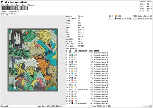The height and width of the screenshot is (108, 153).
Task: Click the Max Stitch value '9.0 mm'
Action: pos(81,39)
